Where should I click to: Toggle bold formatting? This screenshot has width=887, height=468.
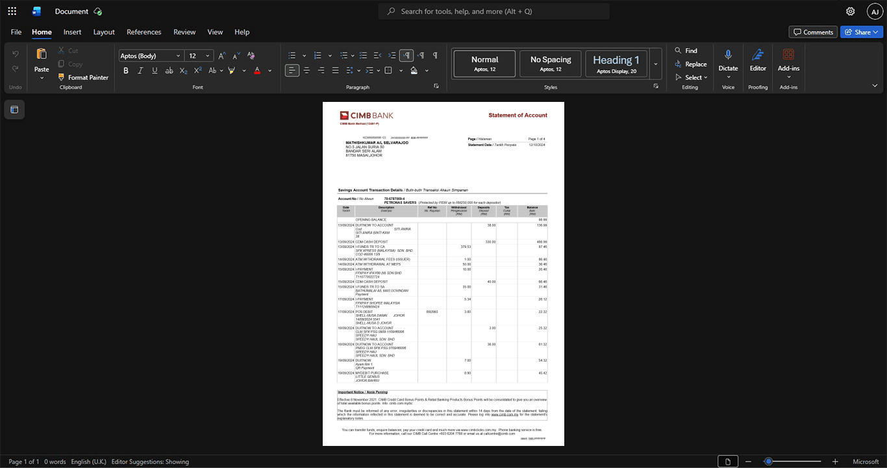coord(126,70)
